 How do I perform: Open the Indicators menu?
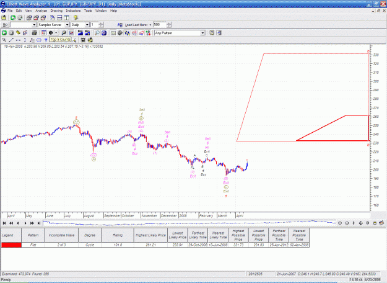click(x=73, y=11)
